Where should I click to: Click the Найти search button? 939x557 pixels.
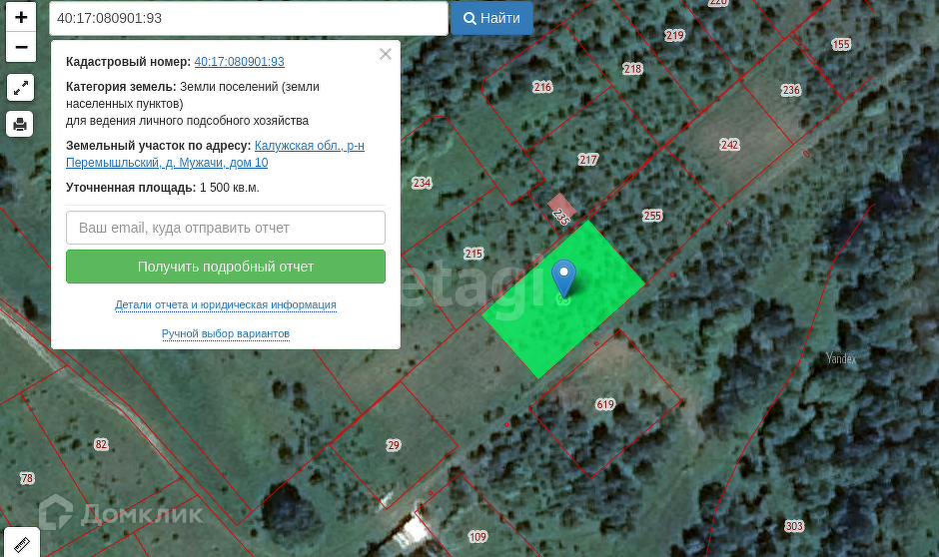pyautogui.click(x=491, y=18)
